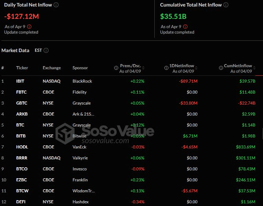Open the FBTC ticker link
263x206 pixels.
[21, 92]
